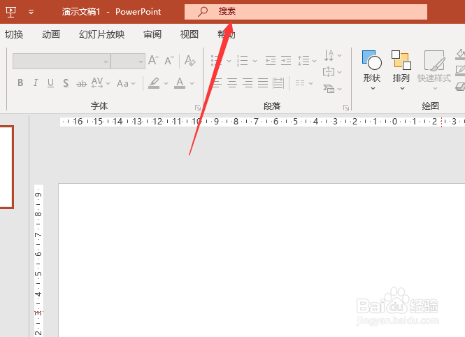Image resolution: width=465 pixels, height=337 pixels.
Task: Apply text highlight color
Action: coord(154,83)
